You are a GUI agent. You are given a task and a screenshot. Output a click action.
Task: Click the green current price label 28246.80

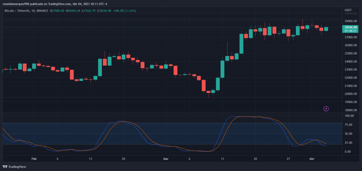[x=351, y=27]
